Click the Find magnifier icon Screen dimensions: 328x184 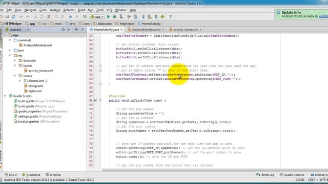tap(56, 17)
